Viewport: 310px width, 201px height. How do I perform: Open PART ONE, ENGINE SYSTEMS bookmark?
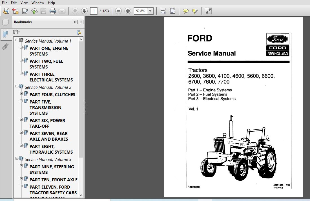coord(49,51)
